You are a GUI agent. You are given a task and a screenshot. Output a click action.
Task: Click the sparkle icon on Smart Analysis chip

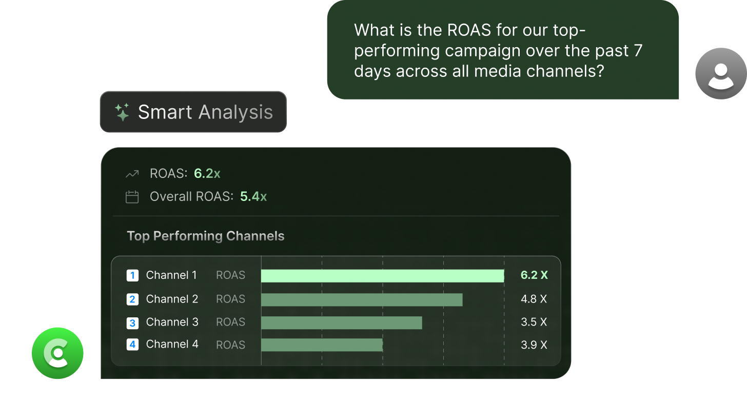point(122,112)
